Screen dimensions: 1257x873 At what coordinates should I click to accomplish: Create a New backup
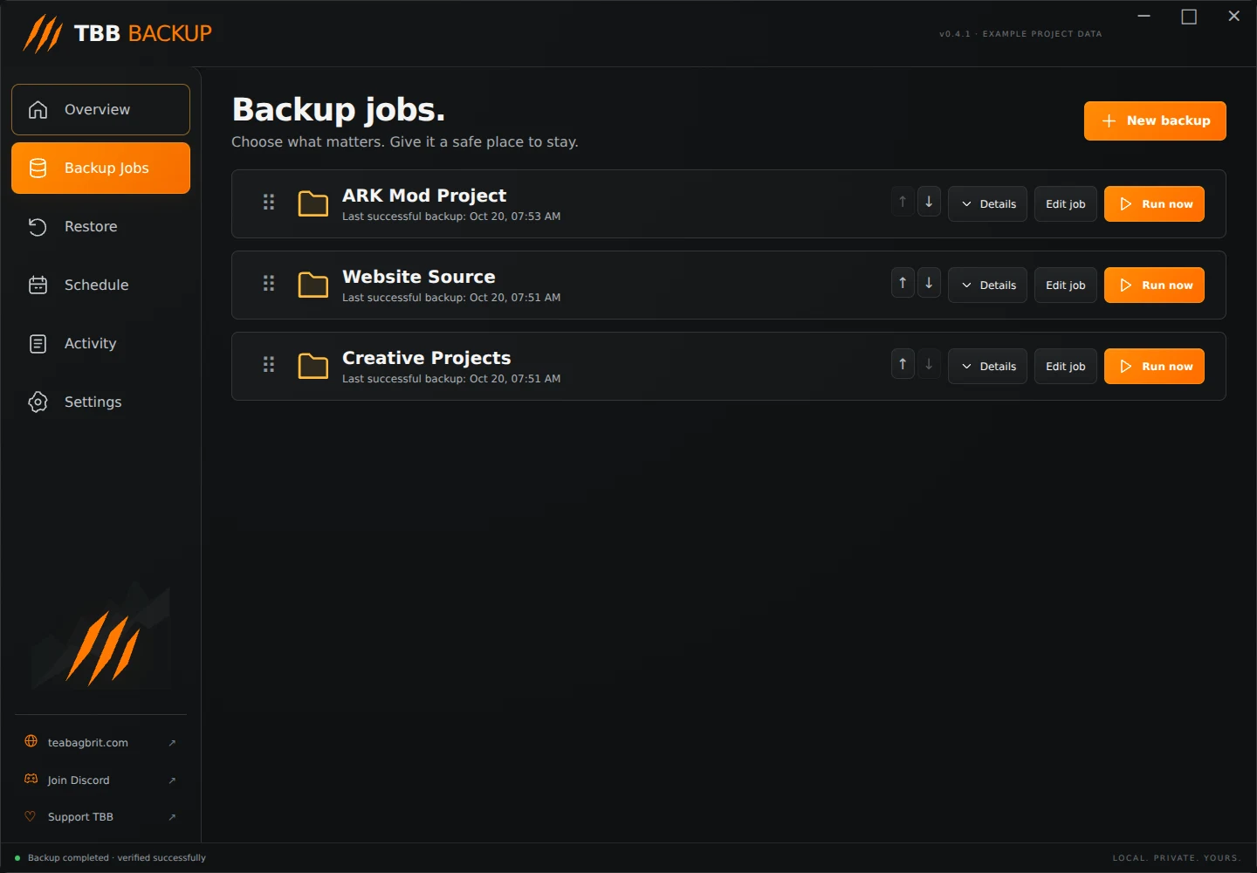pos(1155,120)
